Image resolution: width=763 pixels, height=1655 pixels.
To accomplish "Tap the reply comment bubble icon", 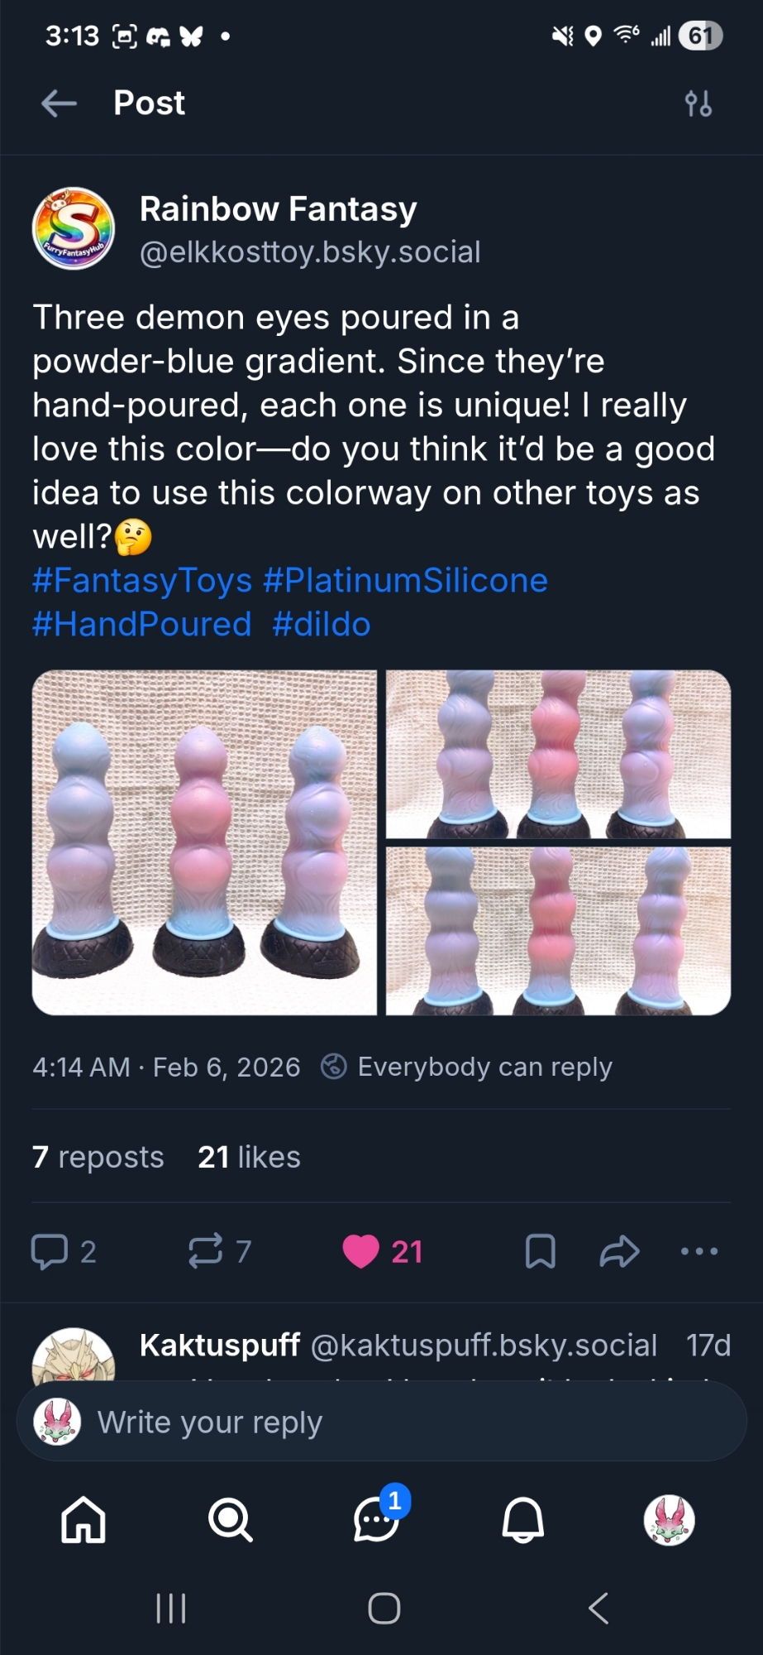I will click(50, 1251).
